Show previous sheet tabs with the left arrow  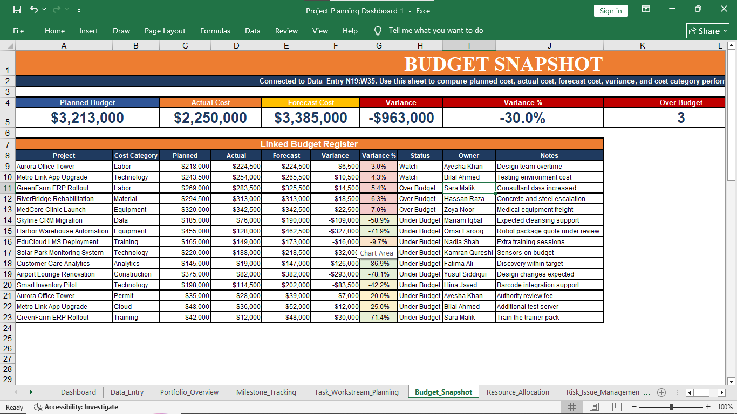(x=15, y=392)
